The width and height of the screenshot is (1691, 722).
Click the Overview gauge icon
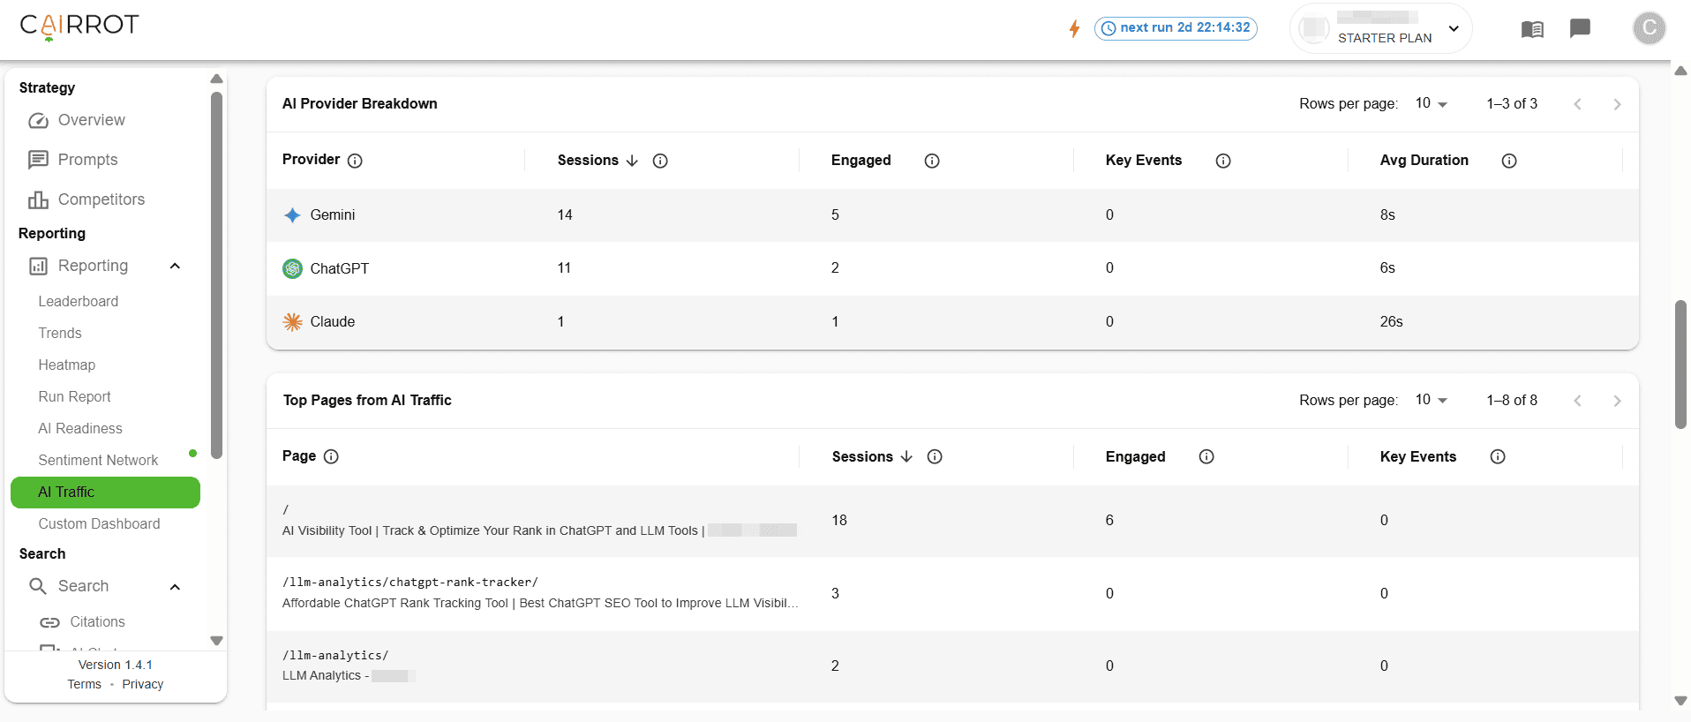click(38, 120)
